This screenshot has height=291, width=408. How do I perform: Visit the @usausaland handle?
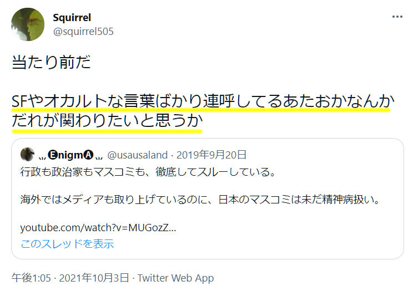click(x=138, y=155)
